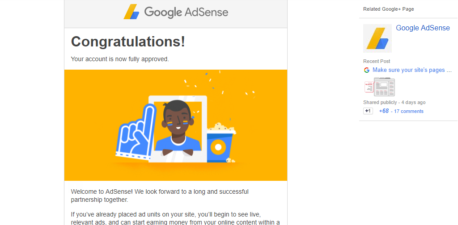The width and height of the screenshot is (458, 225).
Task: Click the +68 count
Action: (x=384, y=111)
